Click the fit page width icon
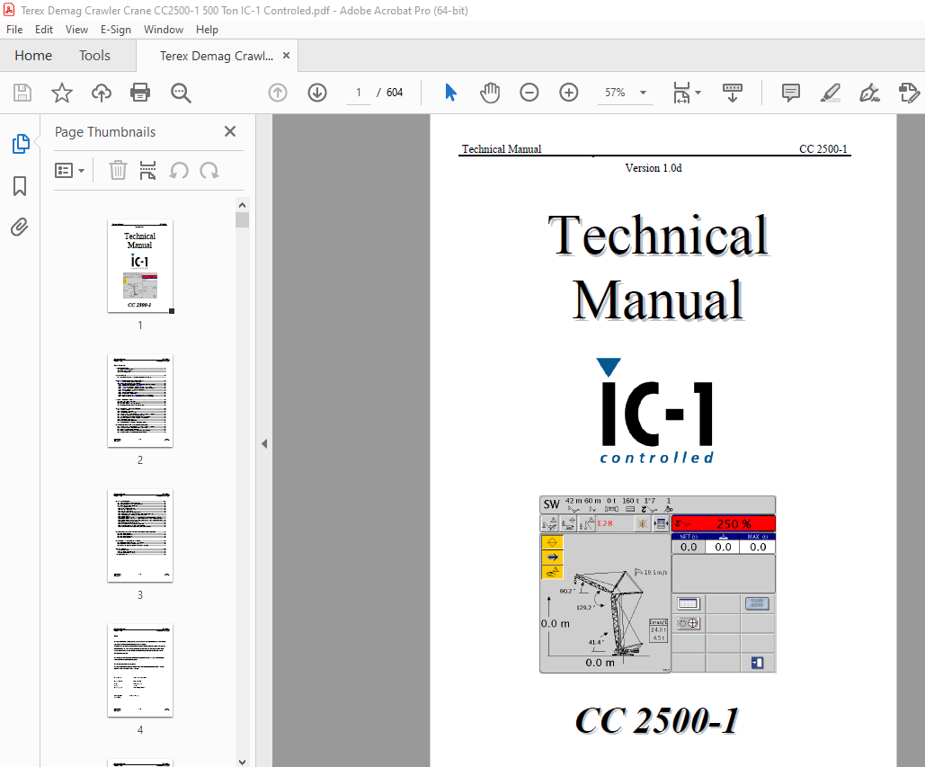925x767 pixels. (681, 93)
